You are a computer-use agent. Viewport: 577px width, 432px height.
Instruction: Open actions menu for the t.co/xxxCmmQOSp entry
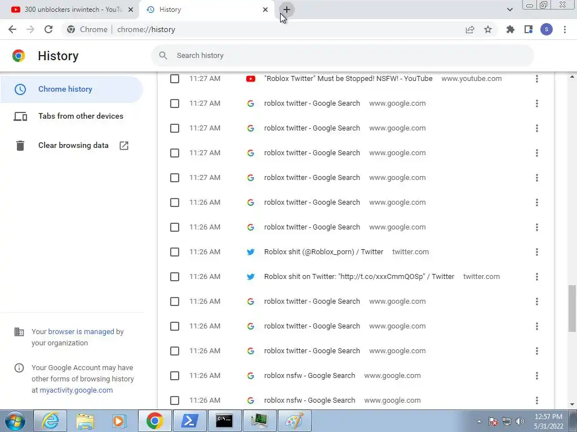[537, 277]
